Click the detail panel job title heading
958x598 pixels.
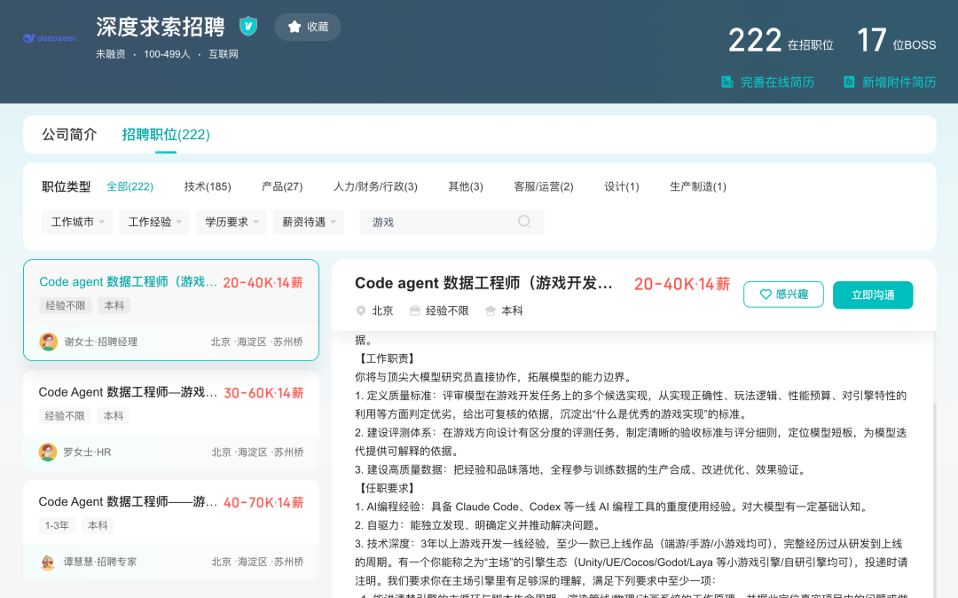(x=483, y=283)
